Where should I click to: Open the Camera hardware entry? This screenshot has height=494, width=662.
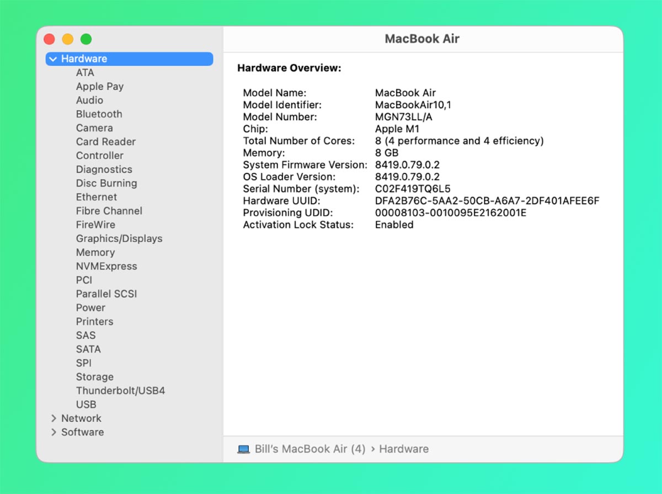94,128
